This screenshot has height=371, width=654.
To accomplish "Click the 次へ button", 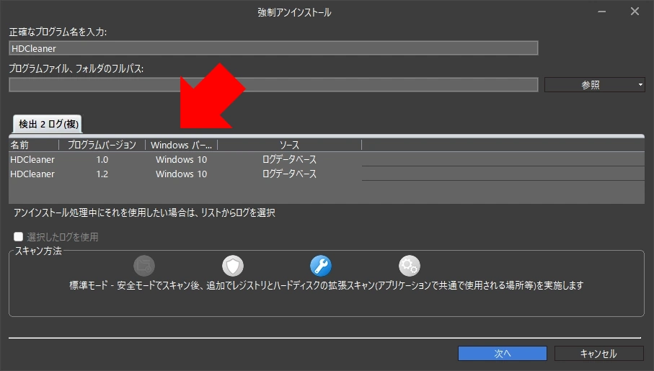I will tap(502, 354).
